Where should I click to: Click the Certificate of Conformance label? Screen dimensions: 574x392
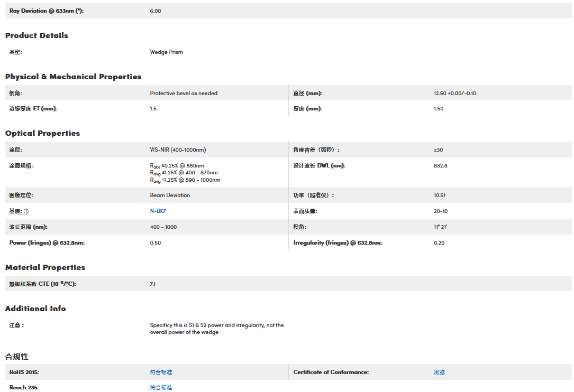331,372
